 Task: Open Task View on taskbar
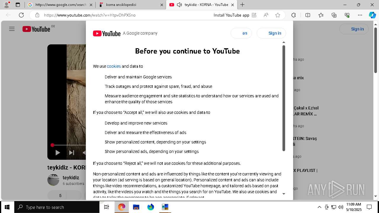point(107,207)
